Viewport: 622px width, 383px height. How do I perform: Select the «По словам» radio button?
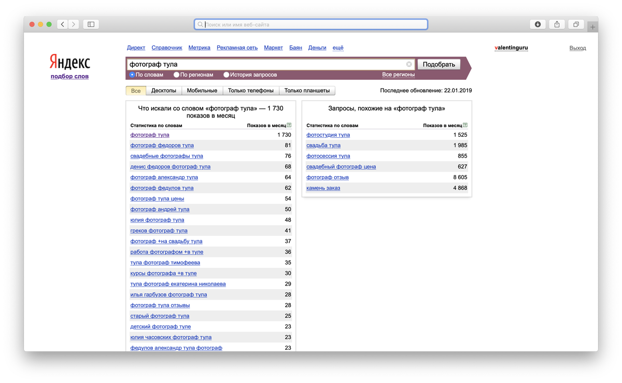[x=132, y=74]
